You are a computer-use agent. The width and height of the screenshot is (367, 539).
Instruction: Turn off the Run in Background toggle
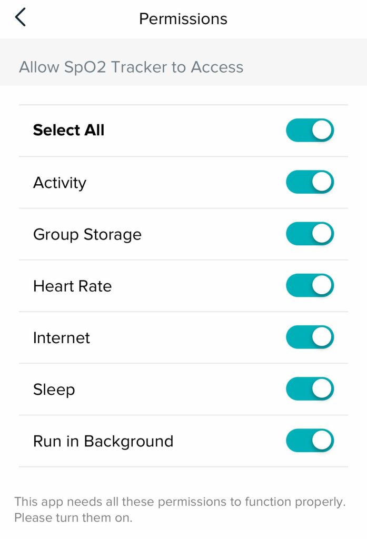[x=310, y=441]
